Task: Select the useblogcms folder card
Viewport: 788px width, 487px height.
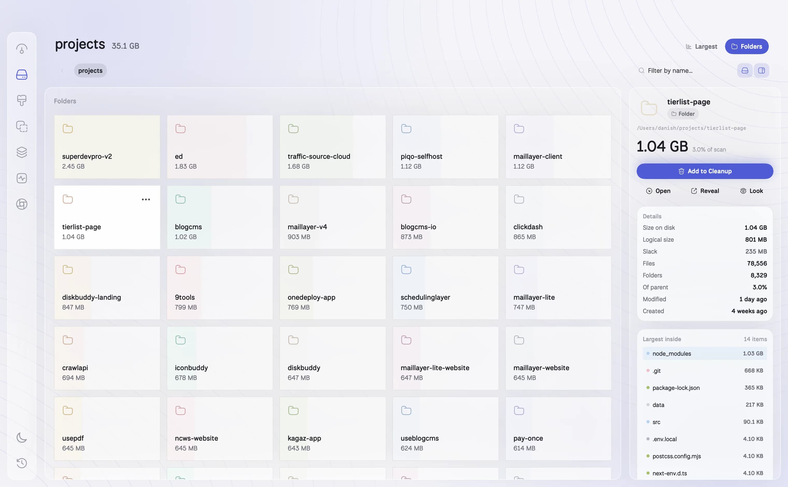Action: pos(445,429)
